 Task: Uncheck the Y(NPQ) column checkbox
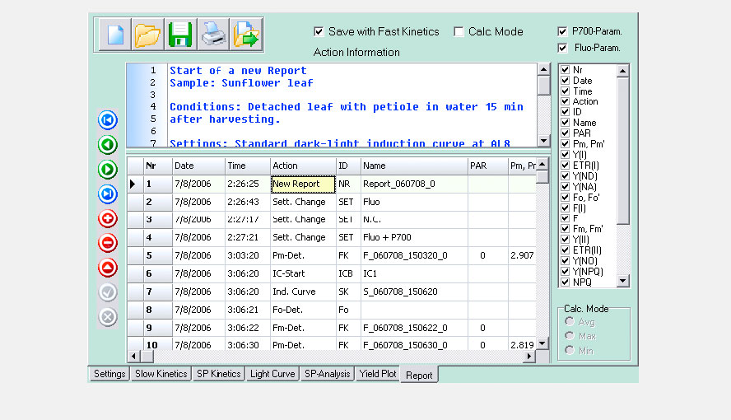pyautogui.click(x=565, y=271)
